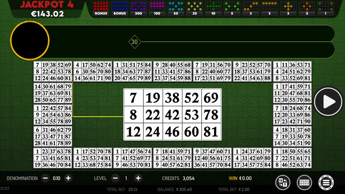Select card with top row 7 19 38 52 69
Viewport: 345px width, 194px height.
pyautogui.click(x=53, y=72)
